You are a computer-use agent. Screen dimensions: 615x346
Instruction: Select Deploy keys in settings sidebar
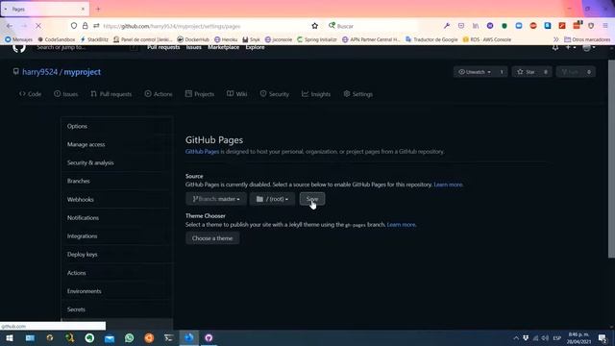point(116,254)
